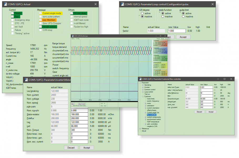Click Accept in the flux controller window

[211, 112]
